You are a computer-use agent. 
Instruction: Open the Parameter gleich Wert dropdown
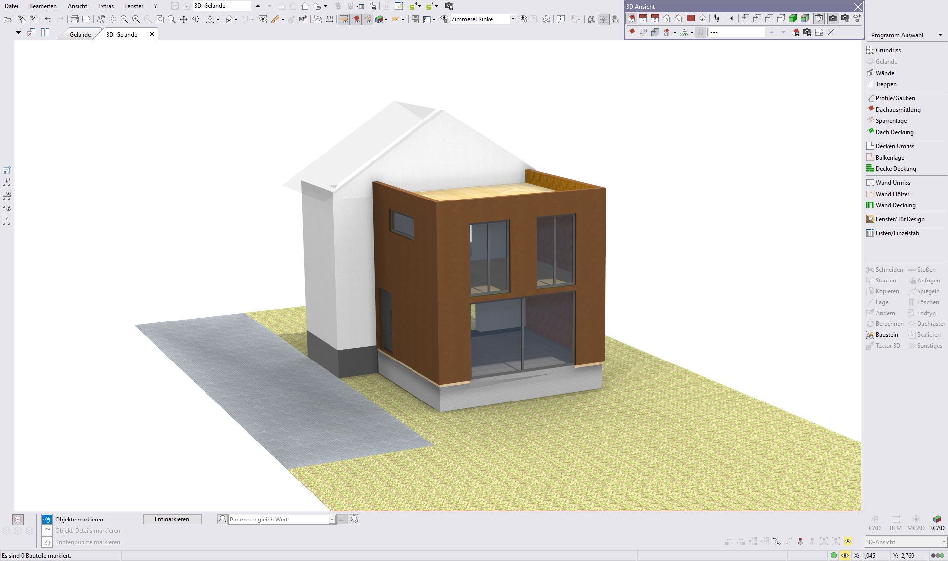[x=332, y=520]
